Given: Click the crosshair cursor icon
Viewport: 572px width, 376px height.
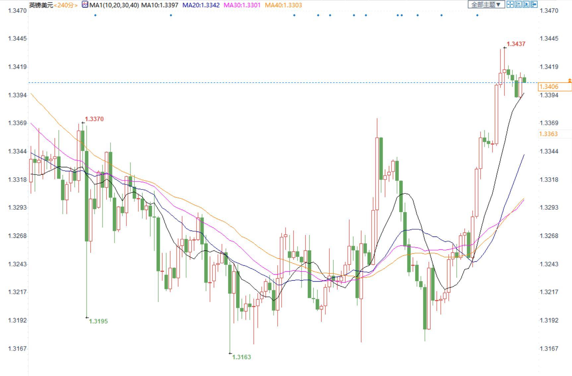Looking at the screenshot, I should pyautogui.click(x=510, y=4).
